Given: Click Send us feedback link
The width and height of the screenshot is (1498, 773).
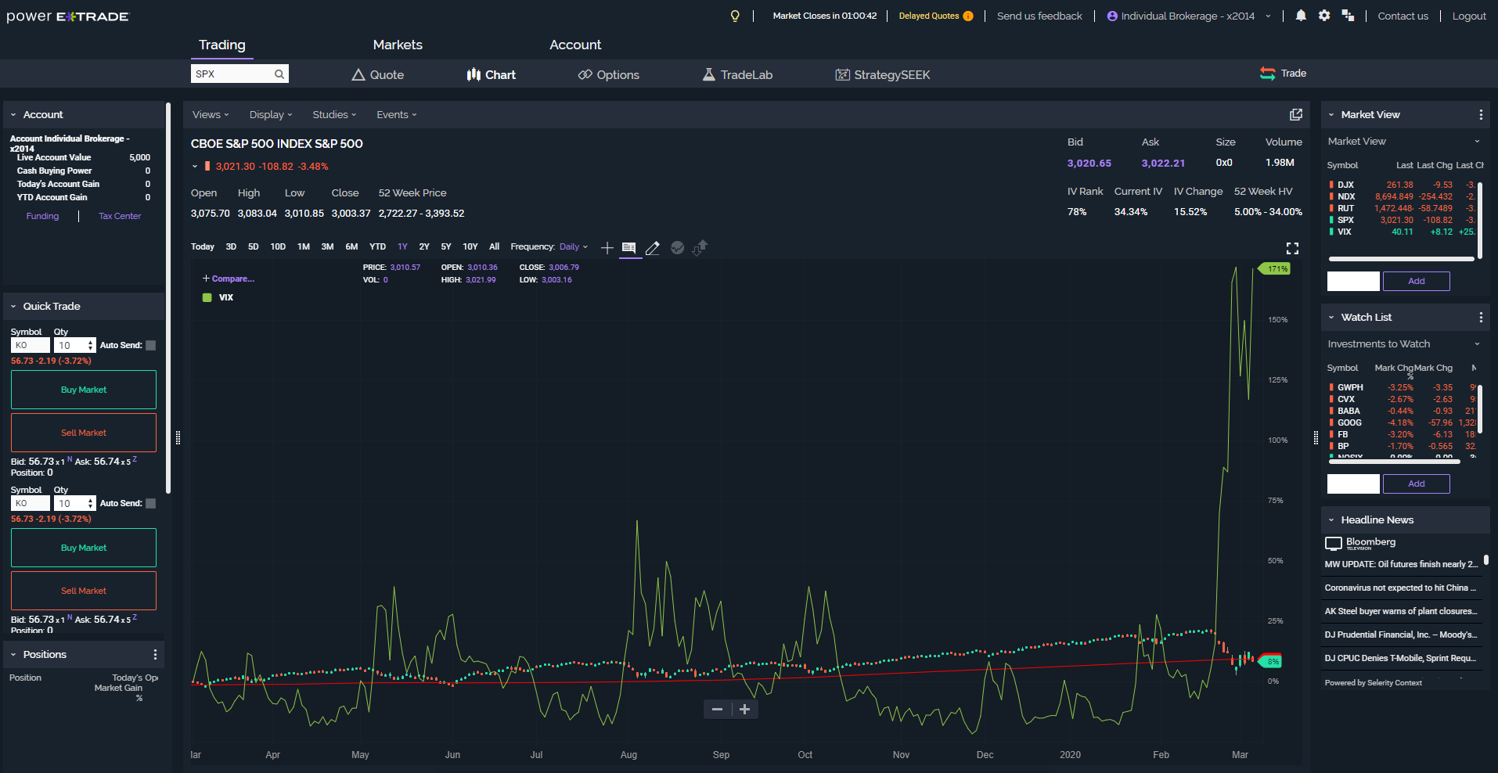Looking at the screenshot, I should pyautogui.click(x=1039, y=16).
